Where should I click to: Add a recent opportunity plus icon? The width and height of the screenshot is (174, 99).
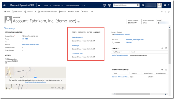pyautogui.click(x=162, y=70)
